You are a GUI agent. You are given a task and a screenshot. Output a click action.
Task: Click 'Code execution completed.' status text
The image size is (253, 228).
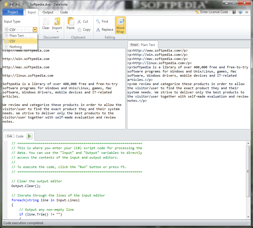click(x=24, y=223)
